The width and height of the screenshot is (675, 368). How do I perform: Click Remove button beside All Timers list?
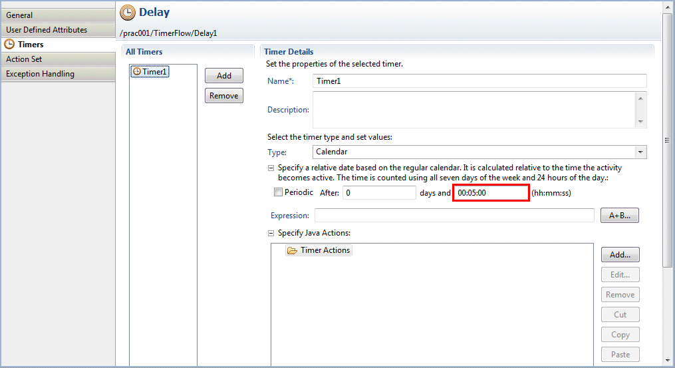(x=224, y=96)
